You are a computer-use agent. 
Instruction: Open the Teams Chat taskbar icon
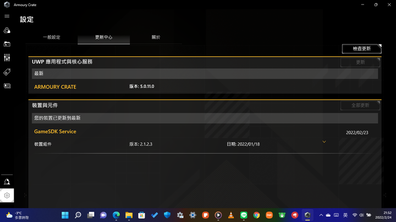tap(103, 215)
